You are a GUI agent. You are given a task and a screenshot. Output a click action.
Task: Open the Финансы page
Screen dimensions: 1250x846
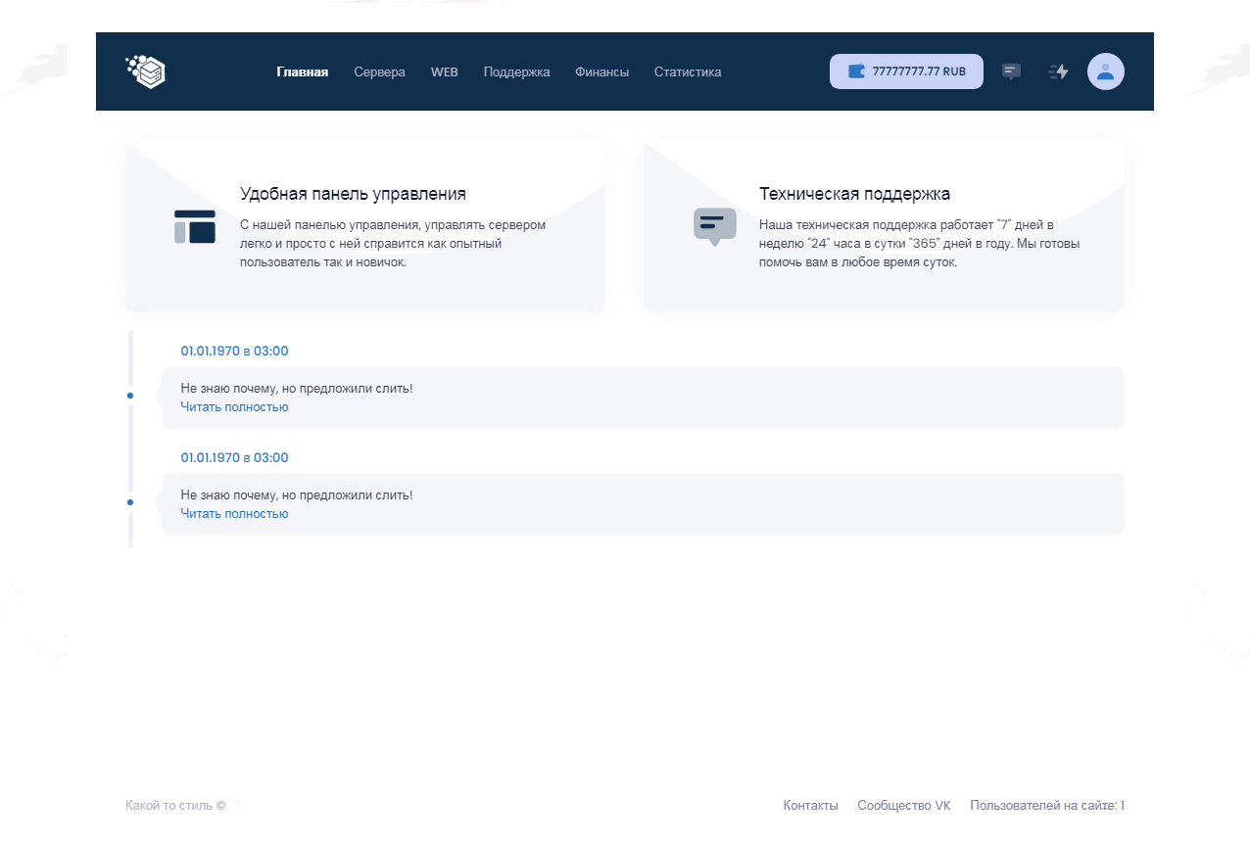(x=601, y=71)
